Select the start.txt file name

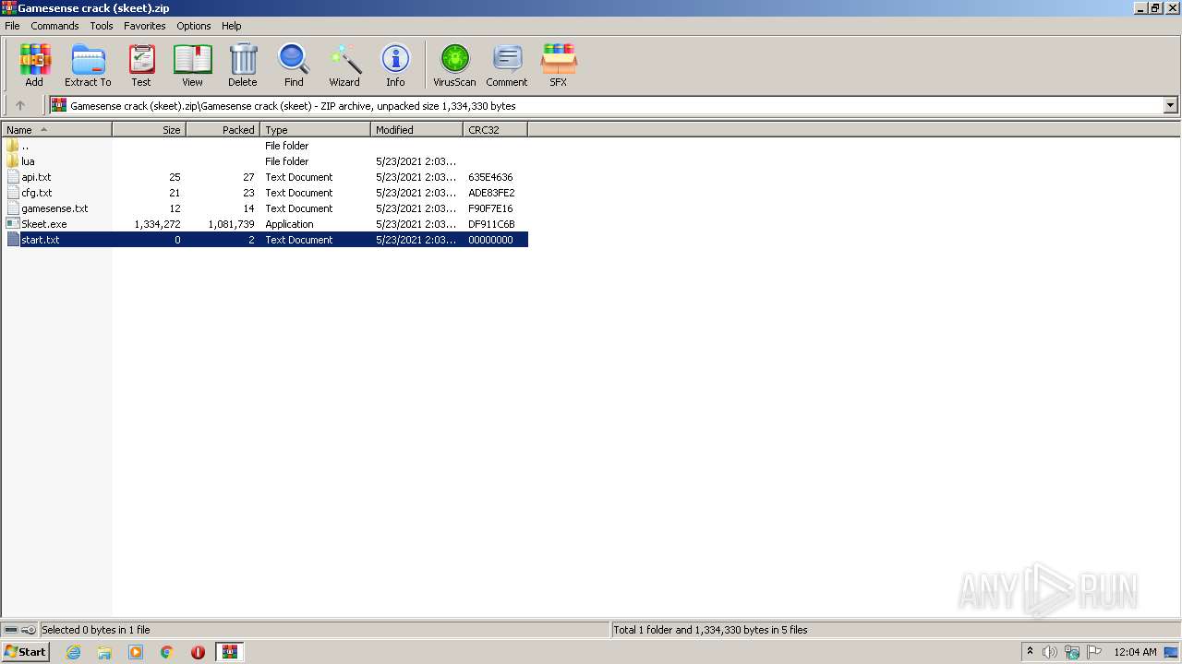(x=41, y=240)
